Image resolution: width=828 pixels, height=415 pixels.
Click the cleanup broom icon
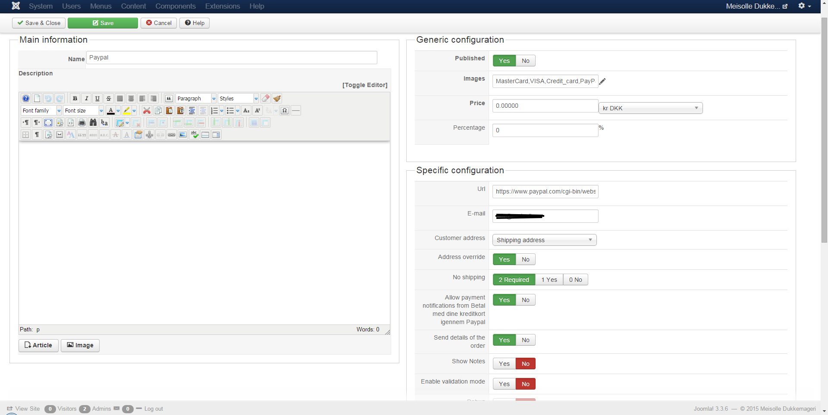tap(277, 98)
